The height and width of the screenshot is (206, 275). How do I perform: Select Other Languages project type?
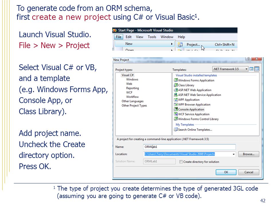point(133,101)
